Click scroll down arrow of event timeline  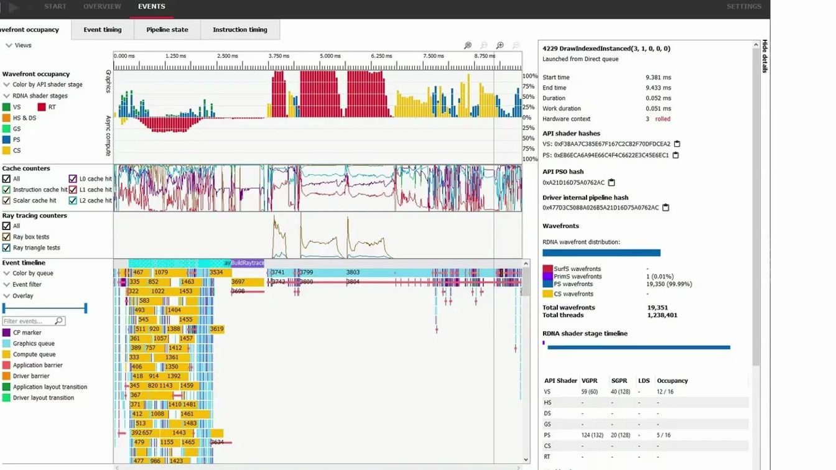tap(526, 460)
